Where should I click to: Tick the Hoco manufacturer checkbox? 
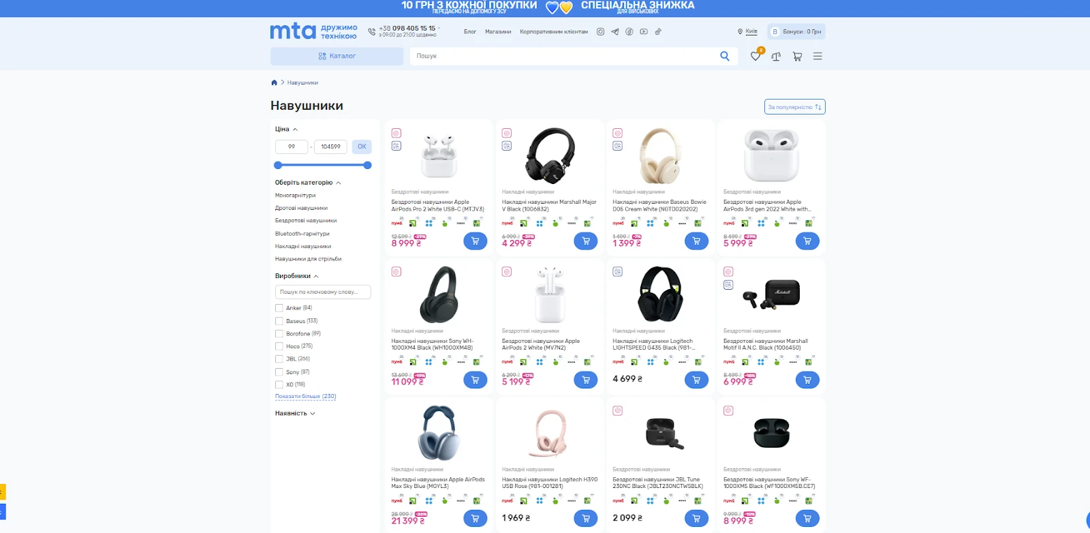279,346
